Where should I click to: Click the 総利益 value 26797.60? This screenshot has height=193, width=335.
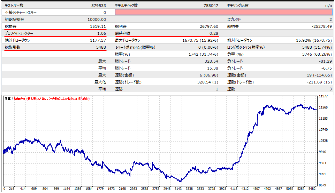pos(209,26)
